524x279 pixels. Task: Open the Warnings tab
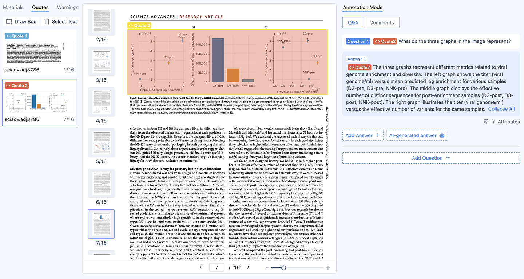coord(67,7)
